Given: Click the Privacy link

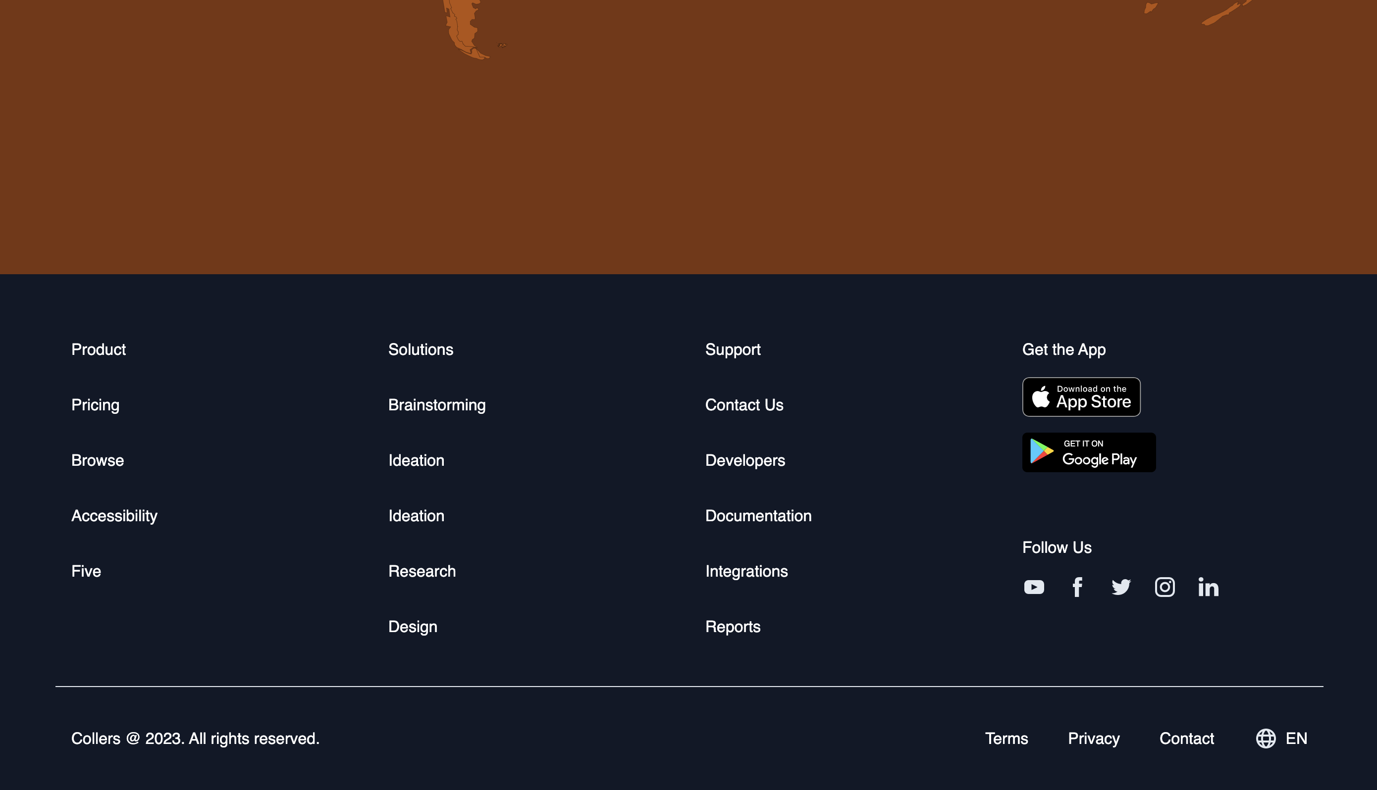Looking at the screenshot, I should click(1094, 739).
